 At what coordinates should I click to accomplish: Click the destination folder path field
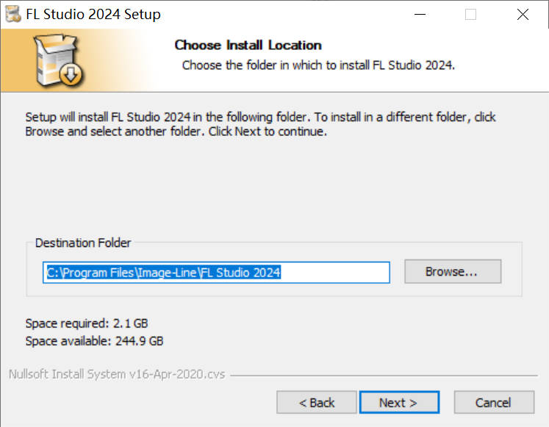216,272
